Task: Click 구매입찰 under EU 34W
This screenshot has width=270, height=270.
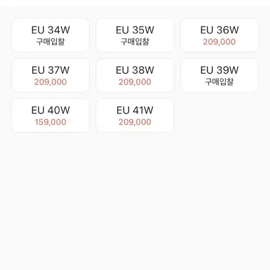Action: 51,42
